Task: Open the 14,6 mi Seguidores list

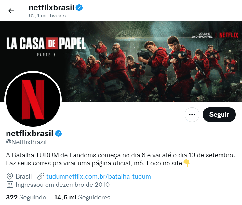Action: [82, 197]
